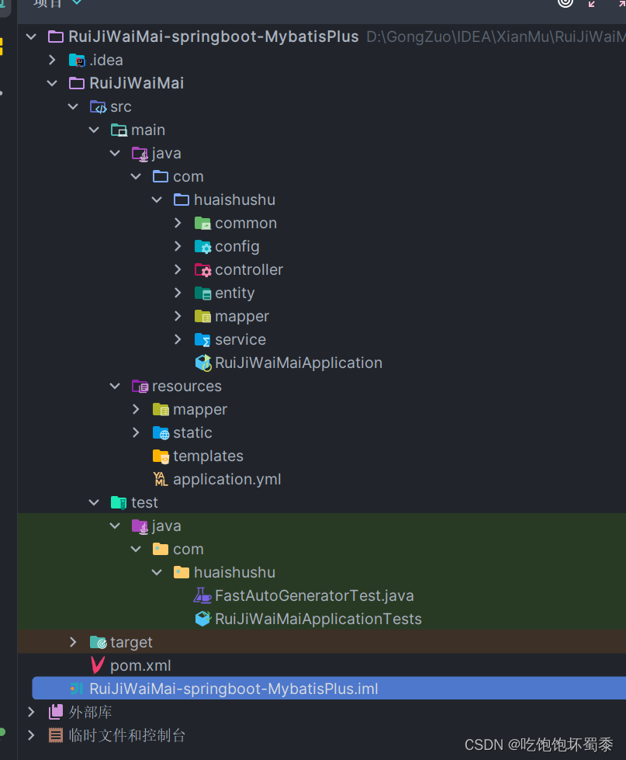Collapse the resources folder
The height and width of the screenshot is (760, 626).
click(115, 387)
